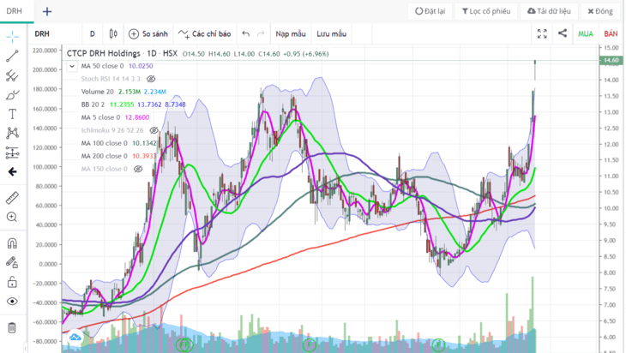The width and height of the screenshot is (626, 353).
Task: Show the hidden Stoch RSI indicator
Action: click(x=151, y=79)
